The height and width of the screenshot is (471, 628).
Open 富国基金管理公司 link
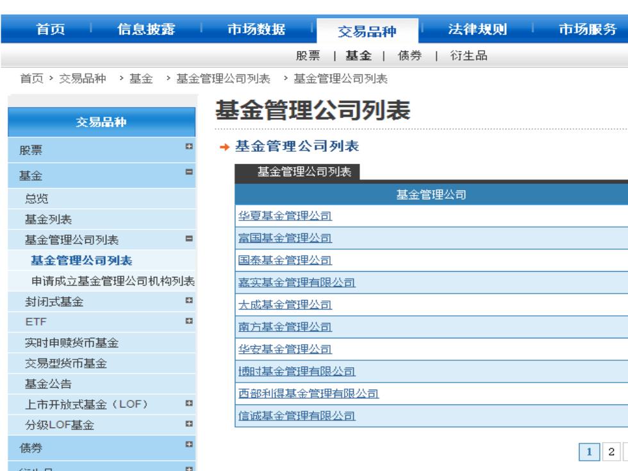click(285, 238)
